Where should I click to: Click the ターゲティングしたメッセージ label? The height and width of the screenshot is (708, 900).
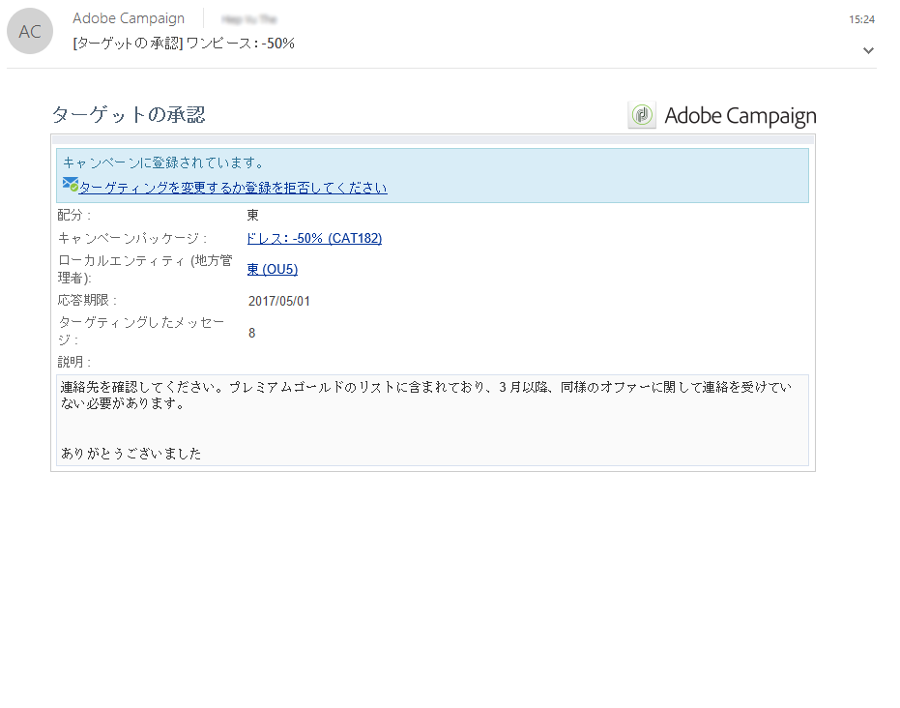[x=140, y=331]
